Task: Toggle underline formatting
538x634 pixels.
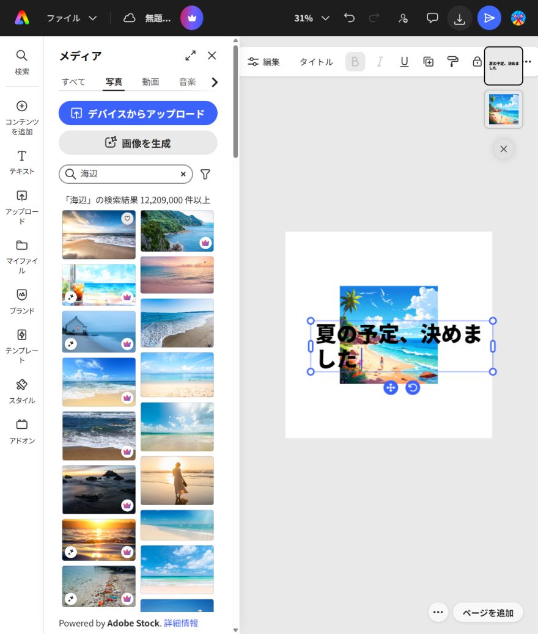Action: (404, 62)
